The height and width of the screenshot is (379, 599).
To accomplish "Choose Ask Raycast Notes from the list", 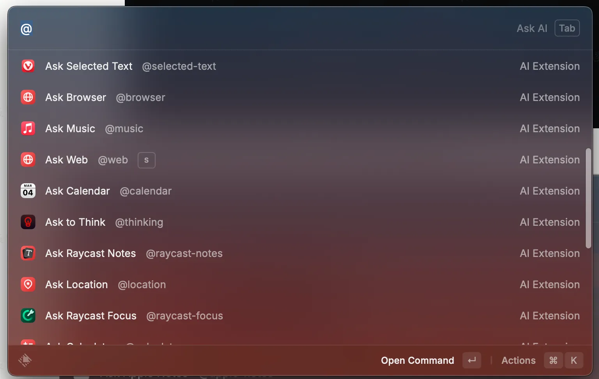I will click(x=300, y=253).
